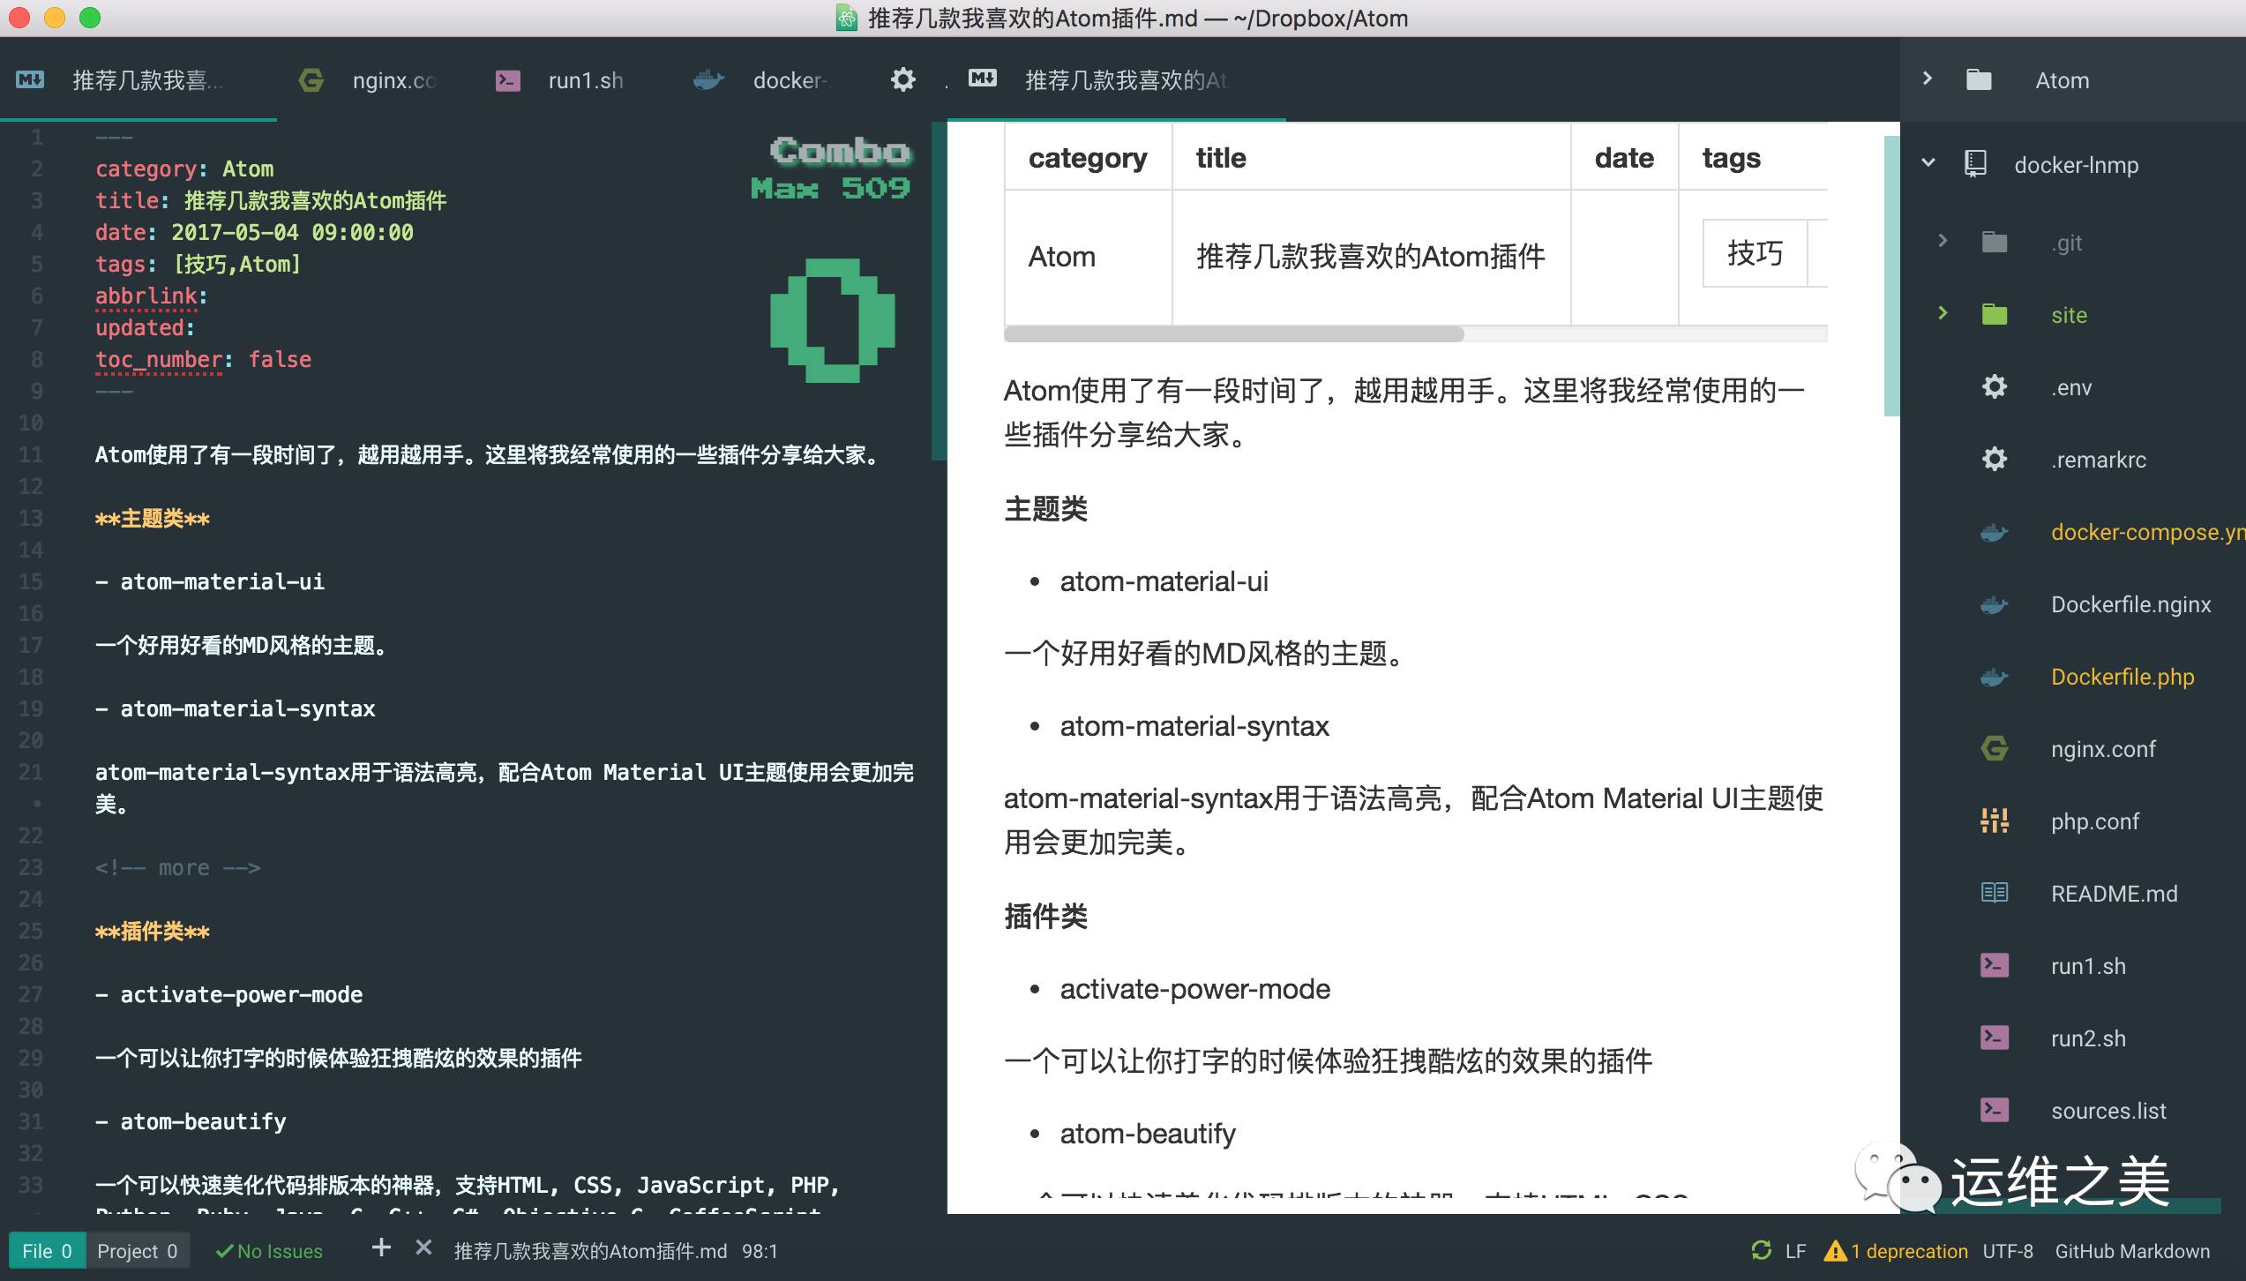Open README.md from the tree
The image size is (2246, 1281).
2114,894
